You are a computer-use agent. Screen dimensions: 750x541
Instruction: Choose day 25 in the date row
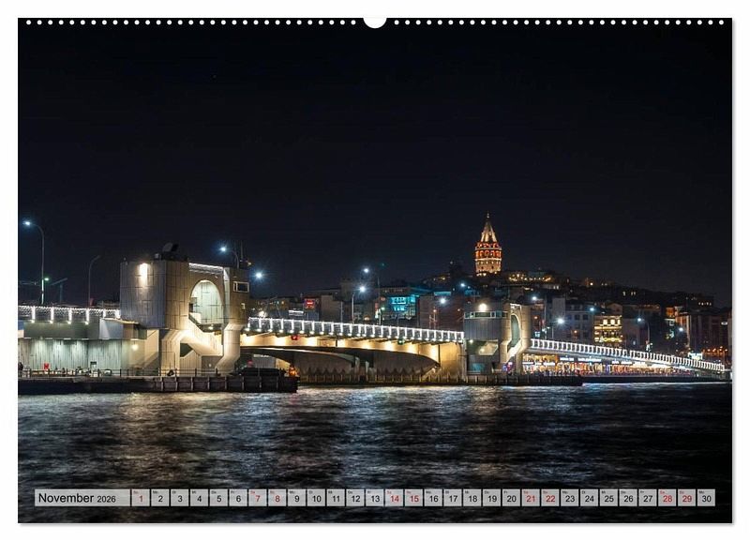pyautogui.click(x=608, y=498)
